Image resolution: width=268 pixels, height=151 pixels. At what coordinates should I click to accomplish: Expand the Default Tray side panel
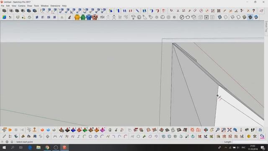tap(266, 26)
